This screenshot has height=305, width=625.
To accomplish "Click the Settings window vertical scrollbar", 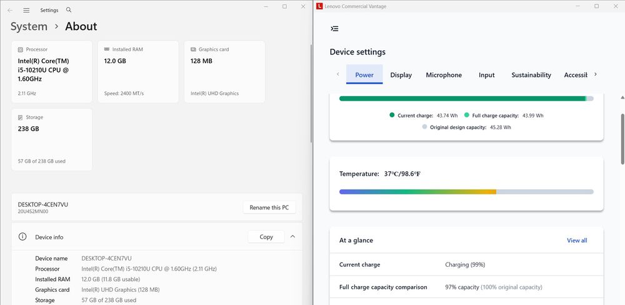I will tap(311, 94).
